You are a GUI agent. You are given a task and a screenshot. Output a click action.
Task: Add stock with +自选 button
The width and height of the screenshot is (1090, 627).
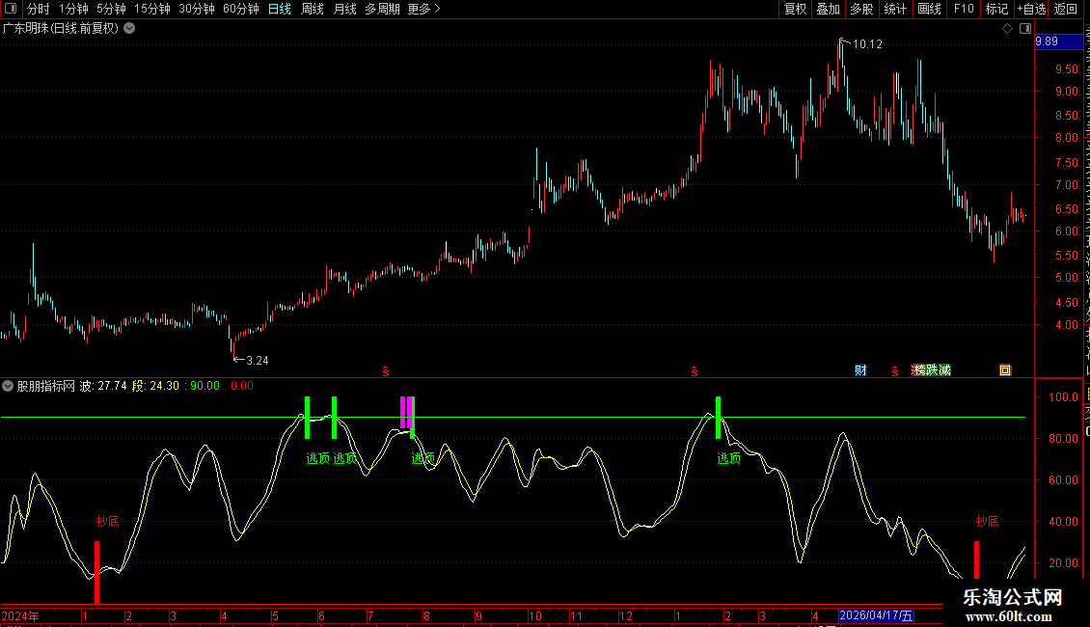pos(1031,9)
